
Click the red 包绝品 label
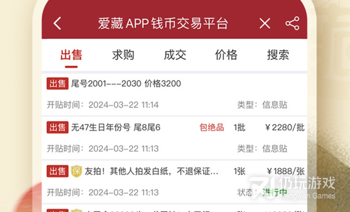(212, 127)
